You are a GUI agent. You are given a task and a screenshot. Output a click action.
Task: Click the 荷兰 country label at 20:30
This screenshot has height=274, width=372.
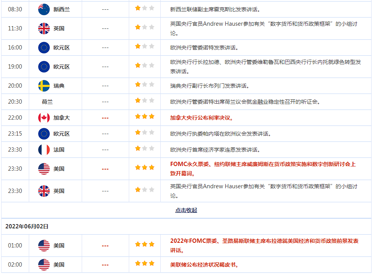(47, 102)
